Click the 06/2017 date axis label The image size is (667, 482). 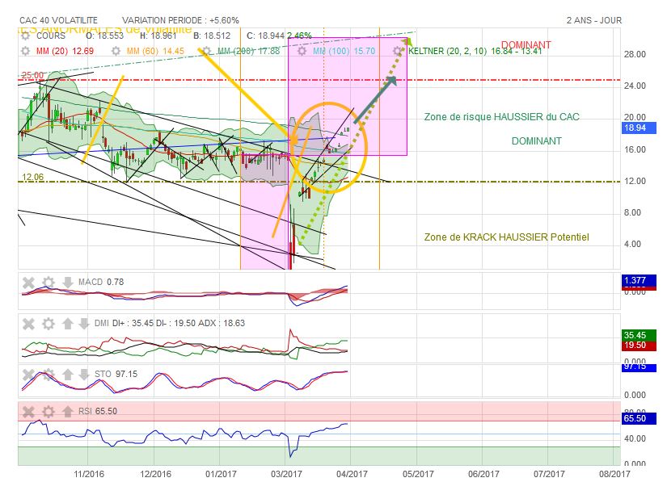[x=483, y=474]
